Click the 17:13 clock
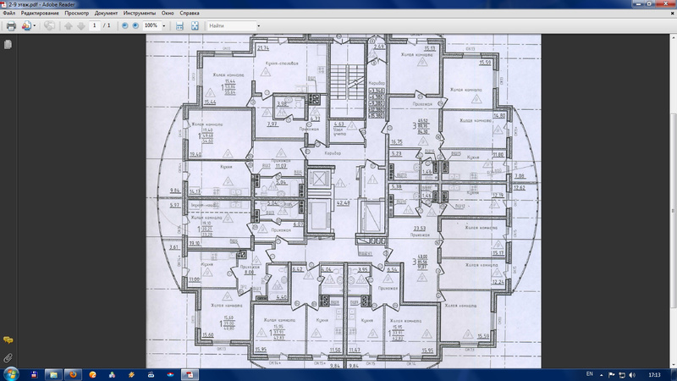Screen dimensions: 677x381 click(654, 375)
